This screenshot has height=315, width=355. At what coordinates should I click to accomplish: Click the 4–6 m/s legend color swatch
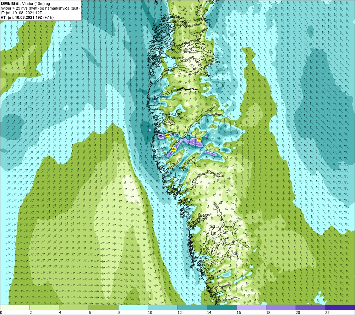[74, 307]
